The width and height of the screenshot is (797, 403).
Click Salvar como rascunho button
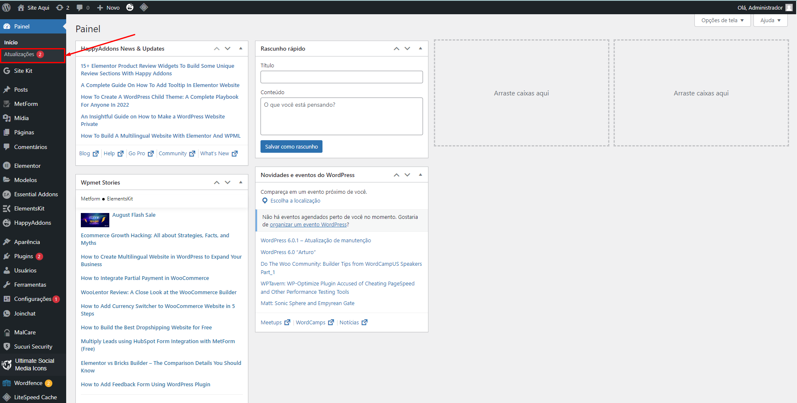tap(291, 146)
